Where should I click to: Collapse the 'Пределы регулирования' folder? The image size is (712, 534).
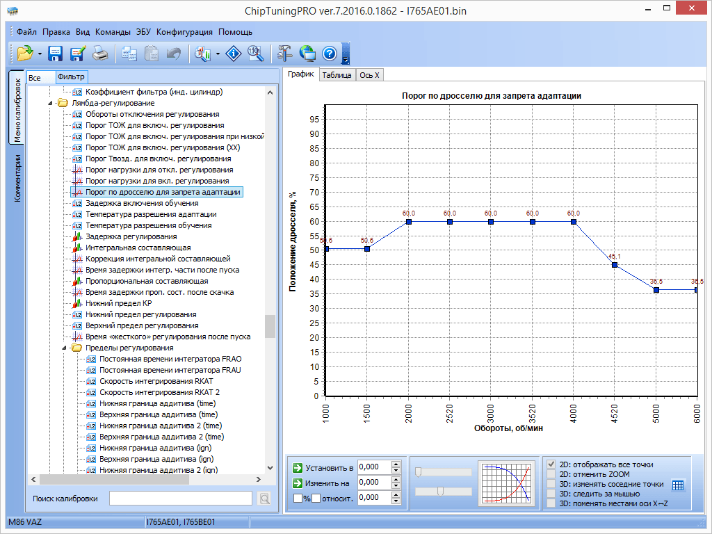[x=65, y=348]
